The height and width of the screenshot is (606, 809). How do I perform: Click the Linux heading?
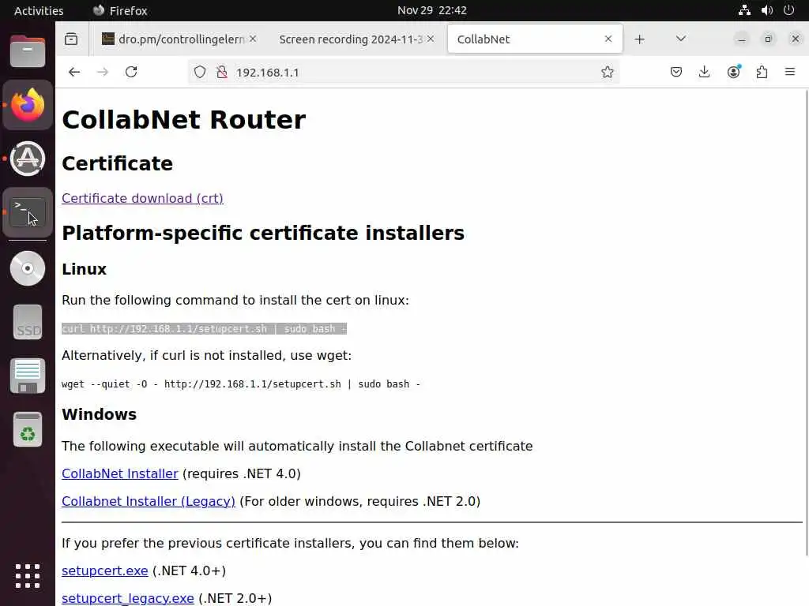84,269
